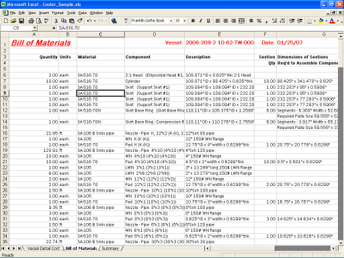This screenshot has width=344, height=258.
Task: Apply percent style formatting
Action: tap(259, 21)
